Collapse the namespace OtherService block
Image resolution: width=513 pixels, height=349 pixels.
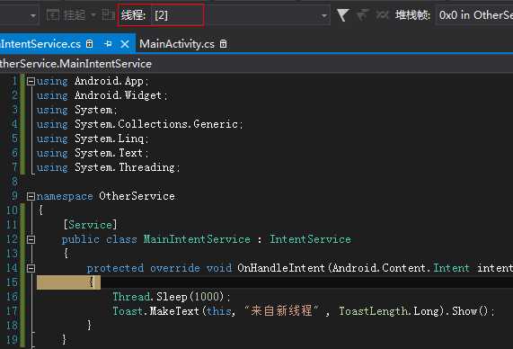click(31, 196)
